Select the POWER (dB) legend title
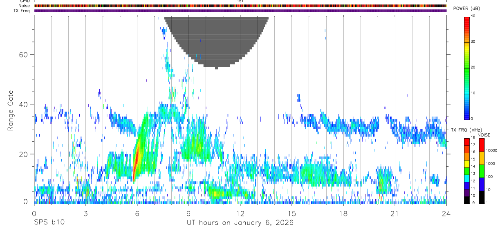This screenshot has height=231, width=502. 466,9
